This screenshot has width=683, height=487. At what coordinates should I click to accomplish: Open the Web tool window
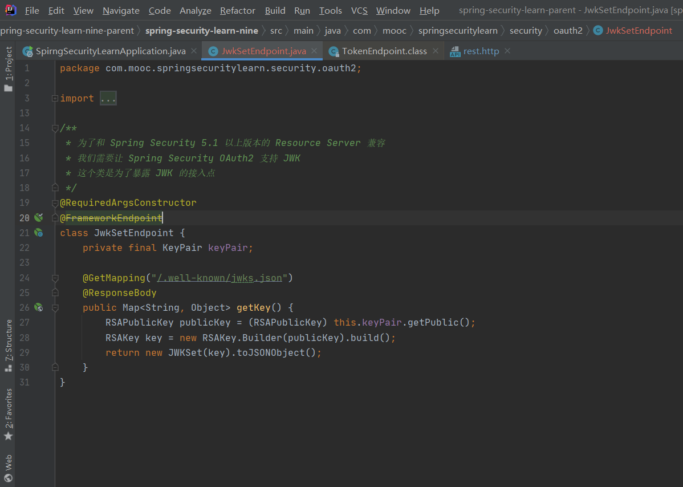(9, 468)
